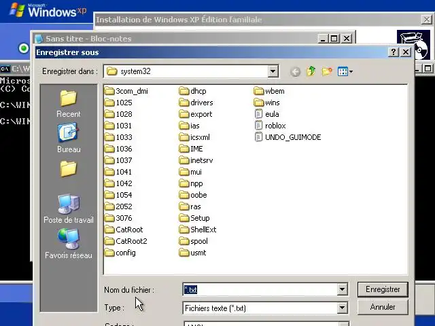Image resolution: width=435 pixels, height=326 pixels.
Task: Select the ras folder
Action: pos(190,206)
